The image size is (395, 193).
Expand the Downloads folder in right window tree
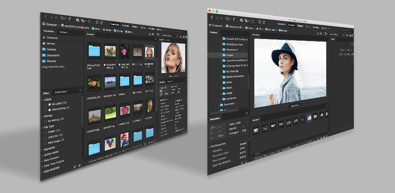(219, 105)
